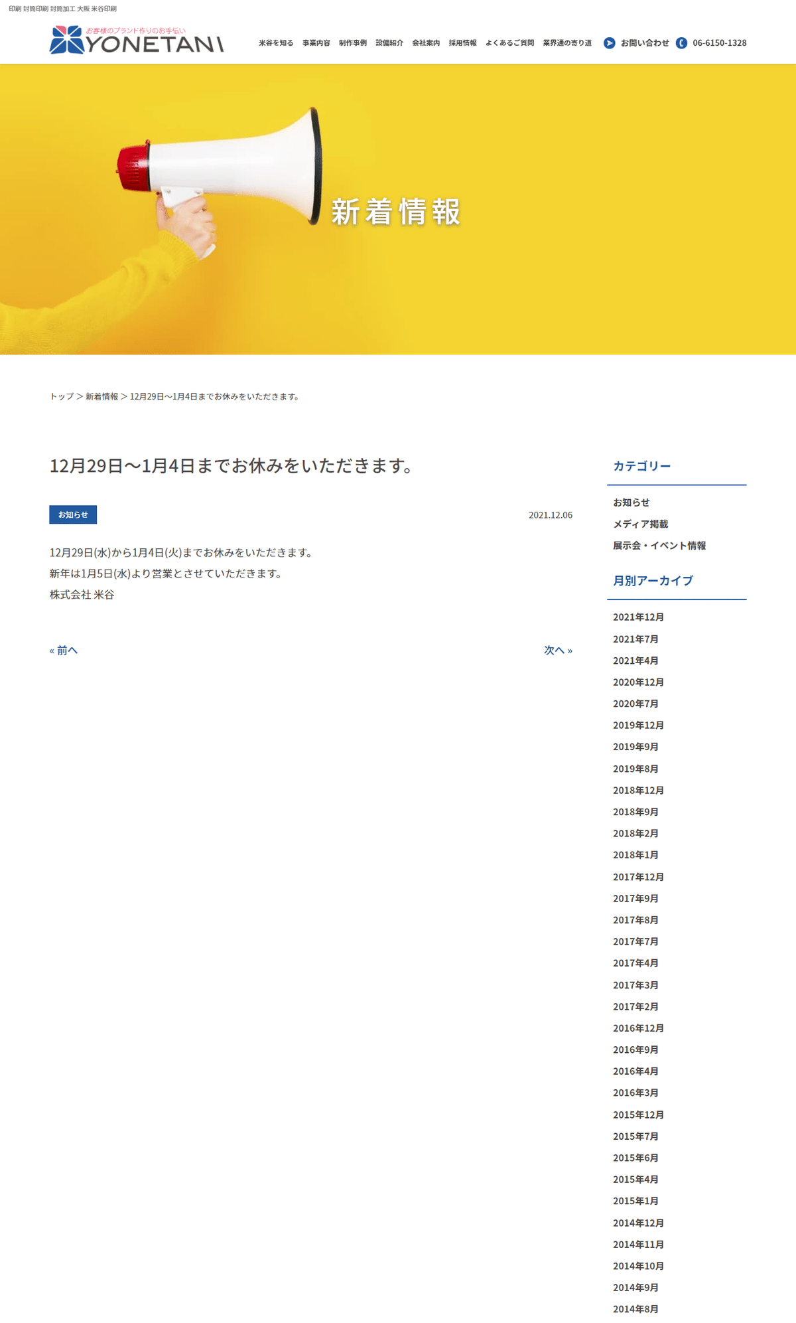Screen dimensions: 796x1323
Task: Open the 2016年4月 archive
Action: click(635, 1071)
